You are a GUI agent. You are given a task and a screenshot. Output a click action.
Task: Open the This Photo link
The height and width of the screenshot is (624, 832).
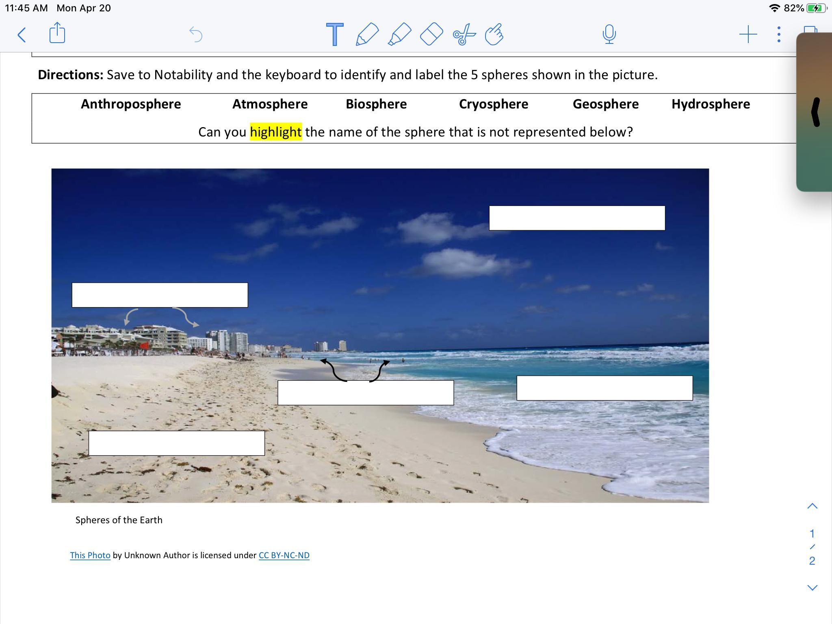[x=90, y=555]
